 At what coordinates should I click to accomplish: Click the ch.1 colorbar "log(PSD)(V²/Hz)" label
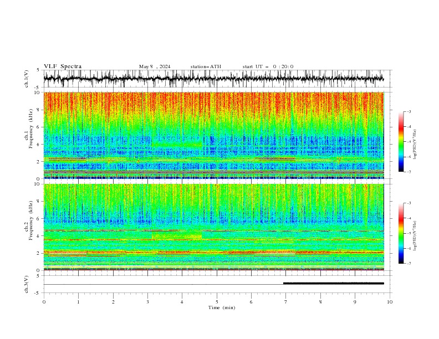[x=415, y=145]
